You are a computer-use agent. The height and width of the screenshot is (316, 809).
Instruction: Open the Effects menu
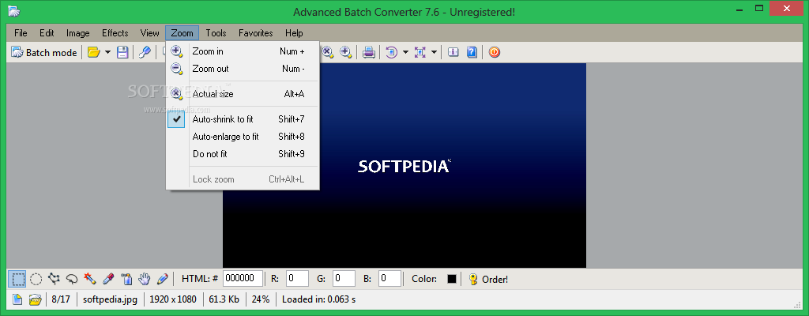(115, 33)
